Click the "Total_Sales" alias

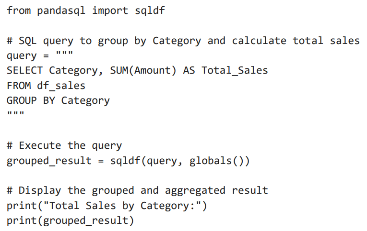[235, 71]
